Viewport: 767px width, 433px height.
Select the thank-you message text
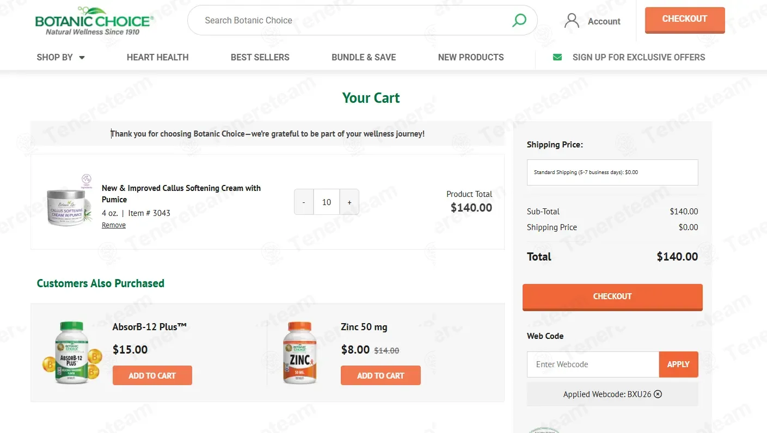pyautogui.click(x=268, y=134)
